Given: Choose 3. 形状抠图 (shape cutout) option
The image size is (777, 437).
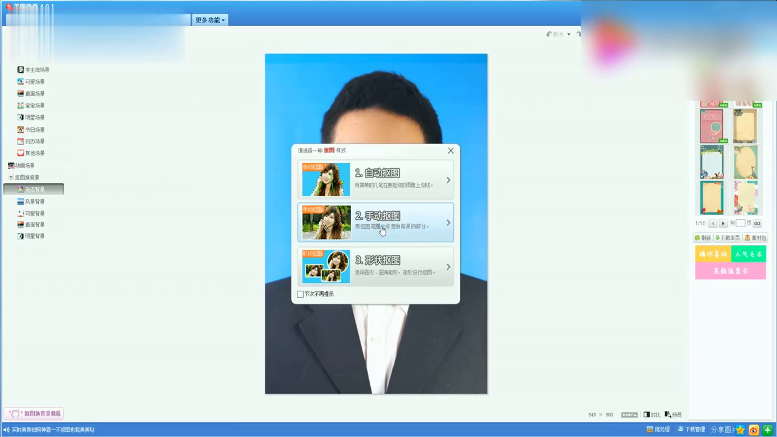Looking at the screenshot, I should click(x=375, y=267).
